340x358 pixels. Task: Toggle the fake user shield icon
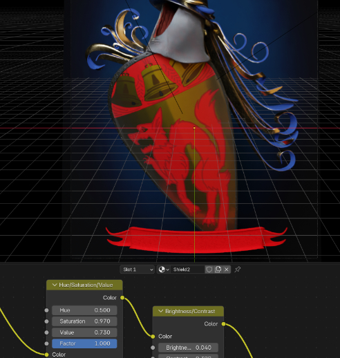coord(209,270)
